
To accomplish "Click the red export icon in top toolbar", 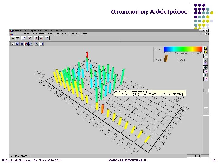I will 41,38.
